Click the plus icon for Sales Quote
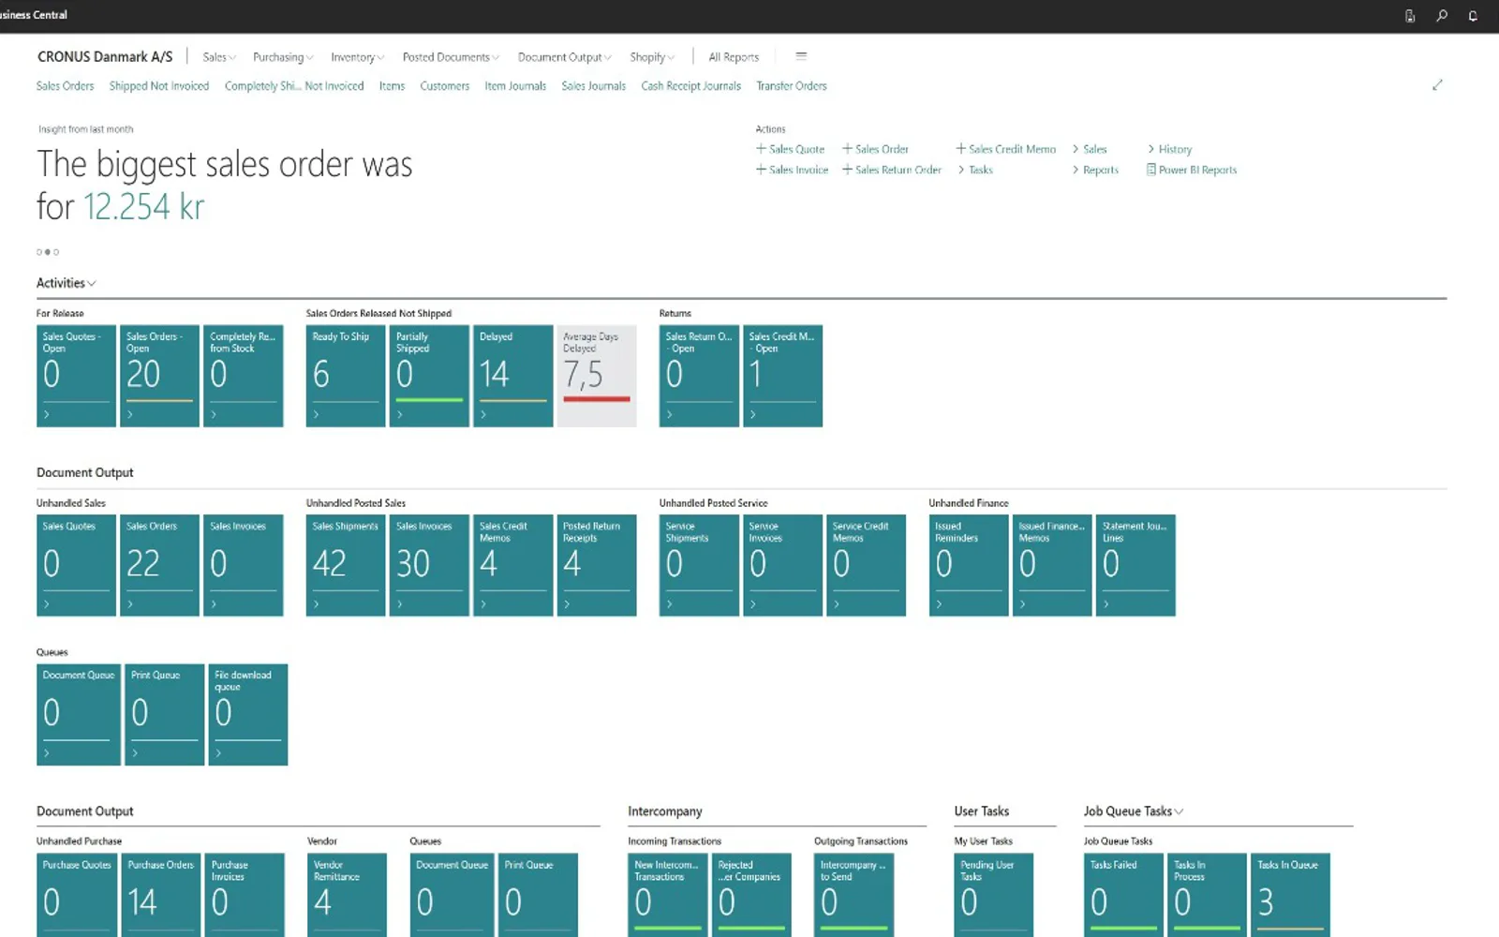 click(x=761, y=149)
